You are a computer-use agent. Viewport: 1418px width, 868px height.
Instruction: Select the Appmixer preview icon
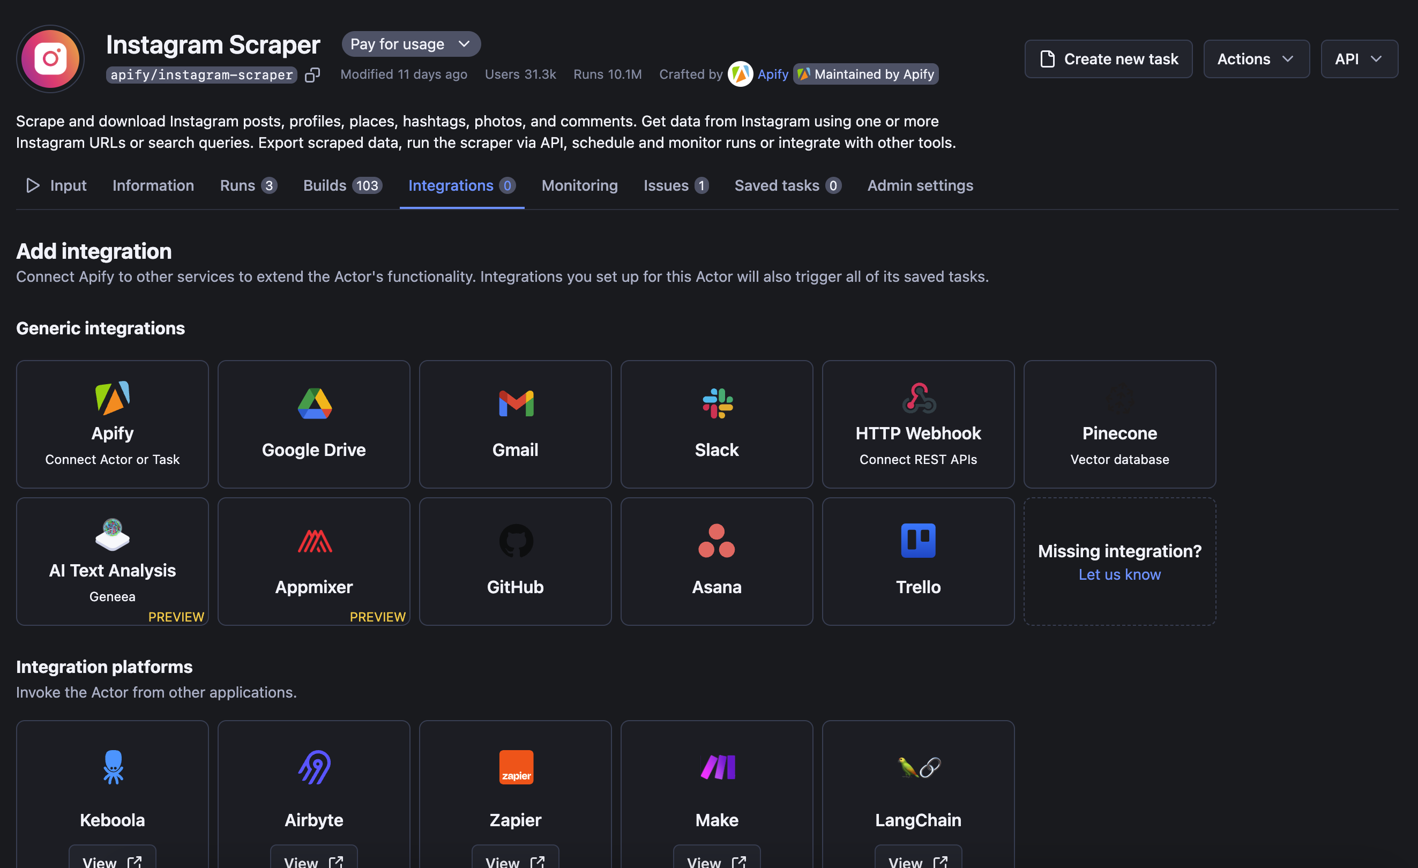click(314, 540)
